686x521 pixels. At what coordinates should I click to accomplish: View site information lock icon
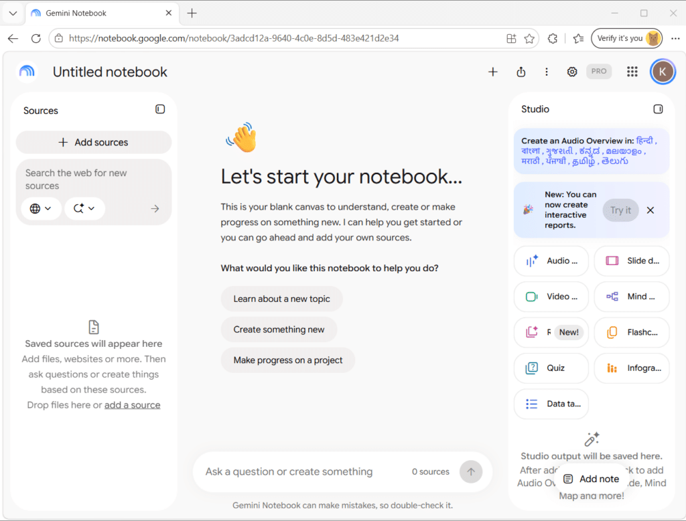(59, 38)
